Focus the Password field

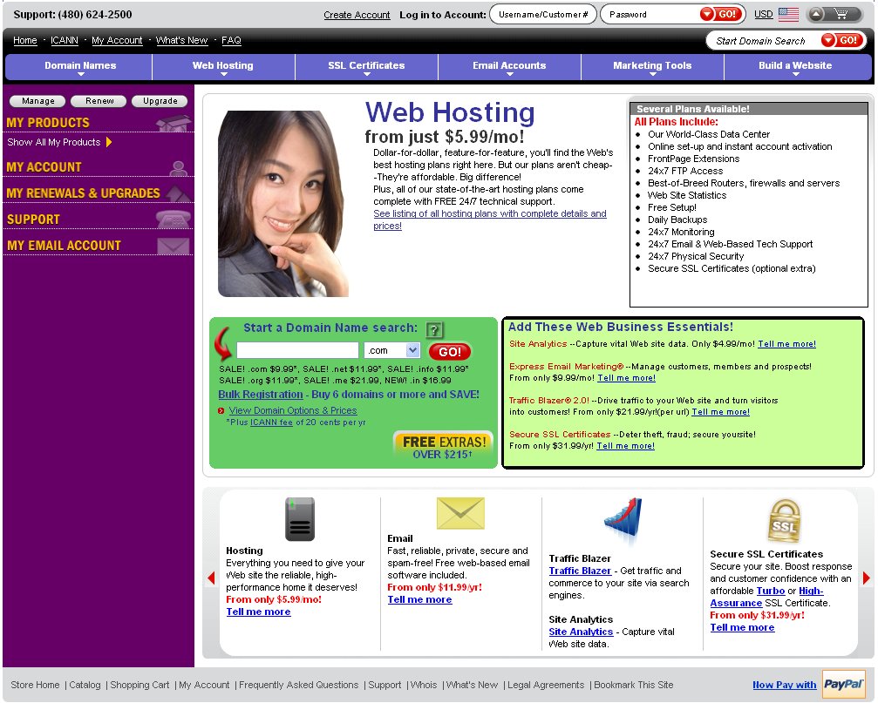tap(650, 15)
